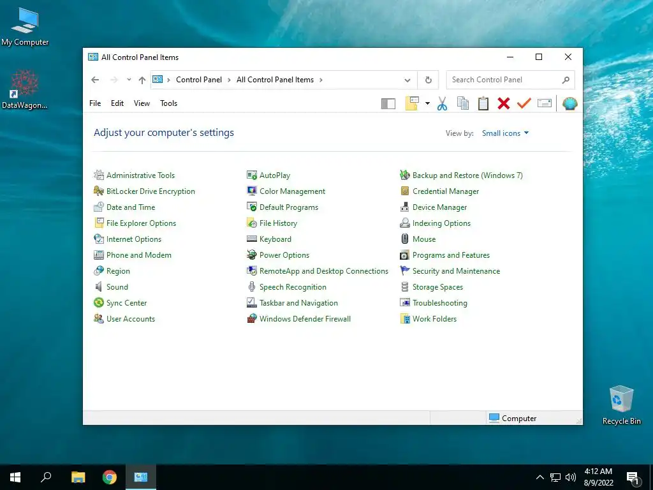Click the Windows Defender Firewall icon
The width and height of the screenshot is (653, 490).
251,318
